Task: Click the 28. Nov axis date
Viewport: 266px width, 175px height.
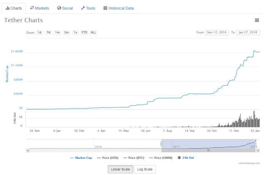Action: click(34, 131)
